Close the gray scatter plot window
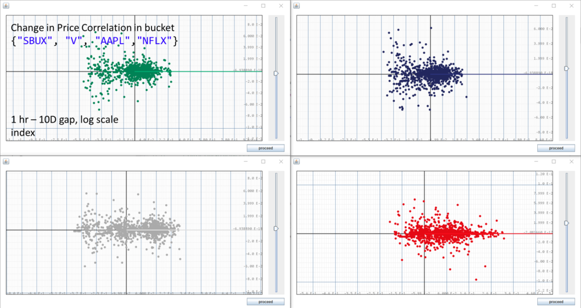The image size is (581, 308). coord(281,161)
